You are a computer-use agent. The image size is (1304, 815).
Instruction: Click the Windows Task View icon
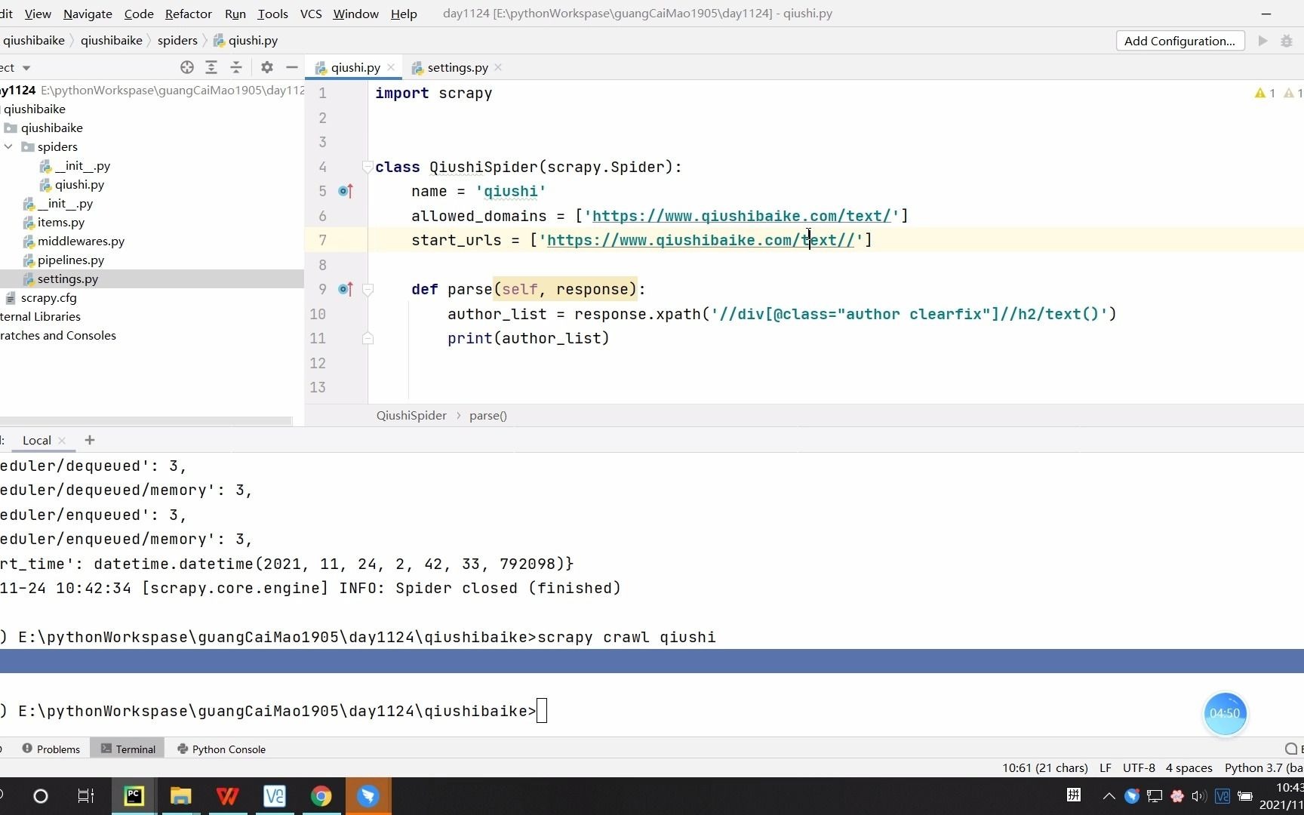pyautogui.click(x=86, y=796)
